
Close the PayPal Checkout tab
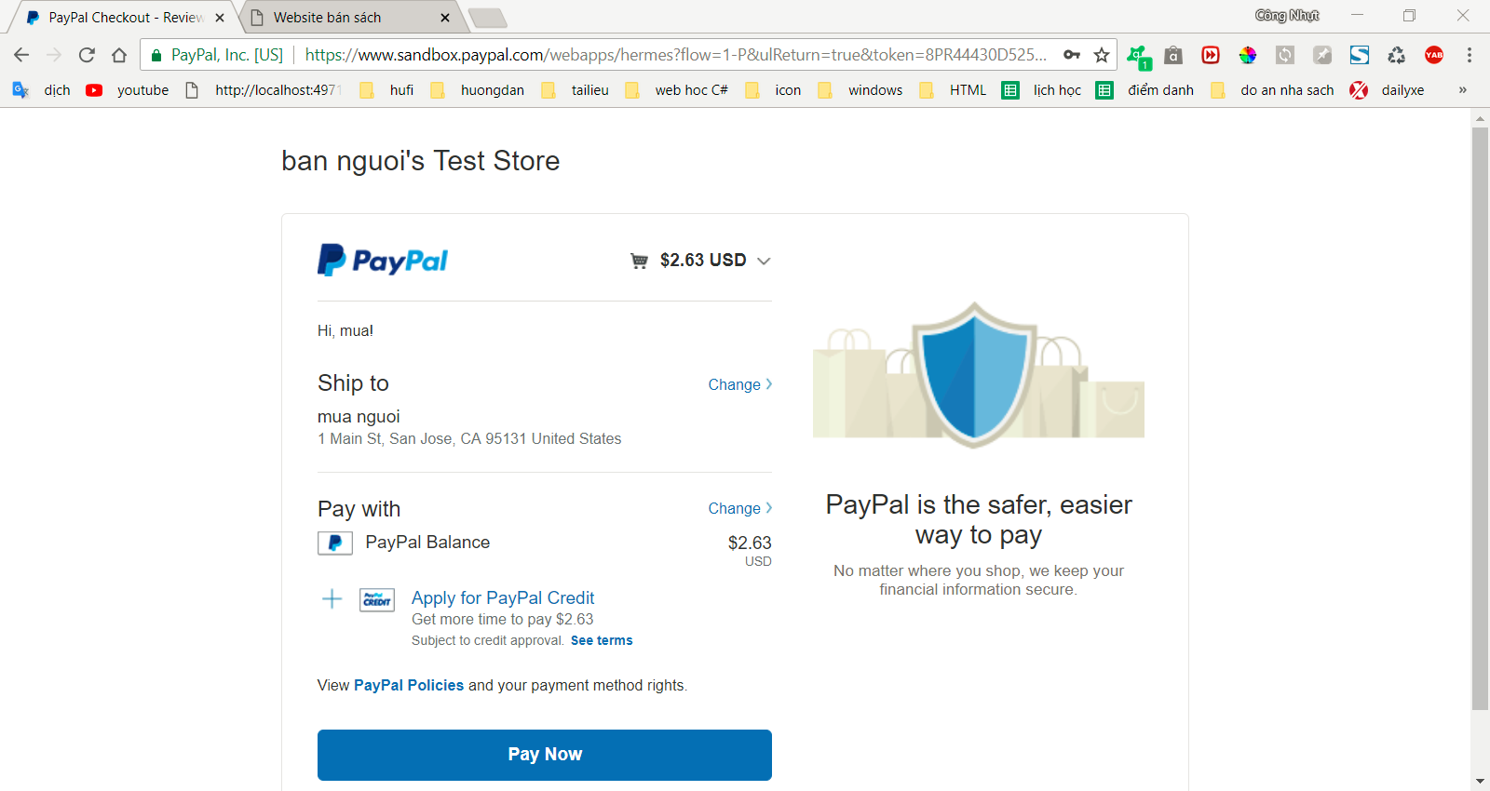(x=220, y=18)
